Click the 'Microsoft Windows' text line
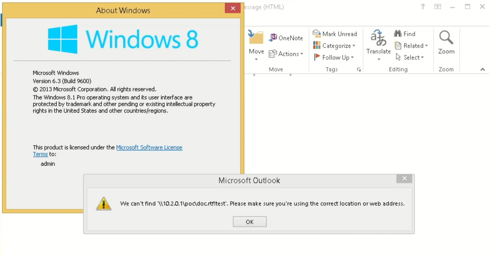498x257 pixels. tap(56, 73)
